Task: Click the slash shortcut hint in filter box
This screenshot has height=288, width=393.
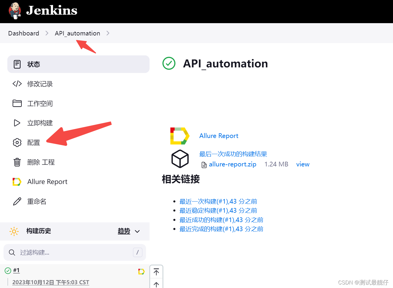Action: (x=138, y=252)
